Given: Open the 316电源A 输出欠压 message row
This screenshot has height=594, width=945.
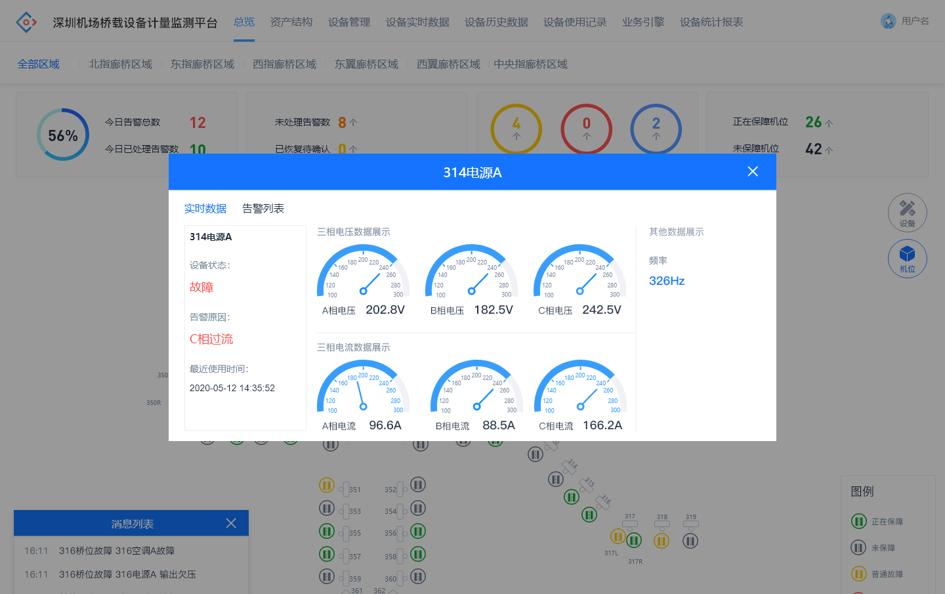Looking at the screenshot, I should coord(131,574).
